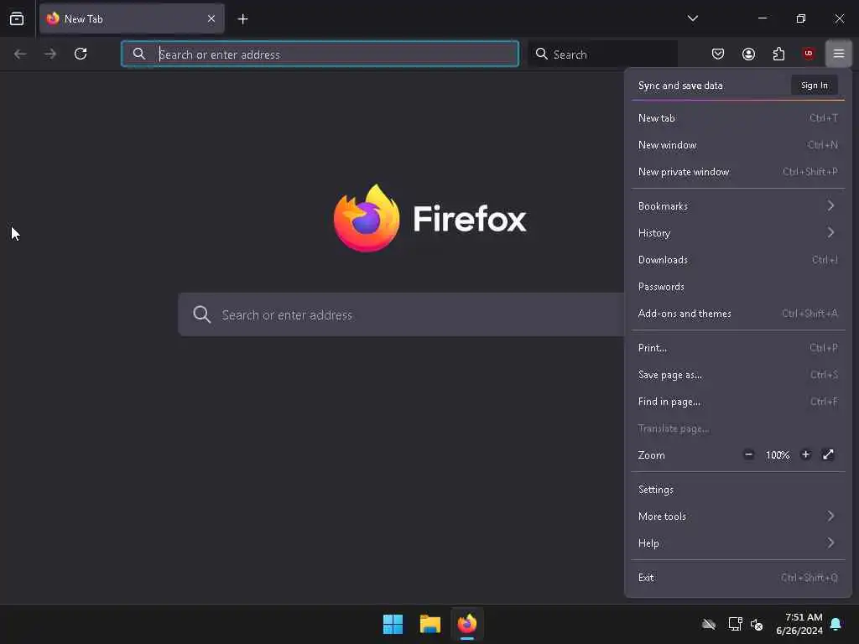This screenshot has width=859, height=644.
Task: Open the notifications bell icon
Action: (x=836, y=624)
